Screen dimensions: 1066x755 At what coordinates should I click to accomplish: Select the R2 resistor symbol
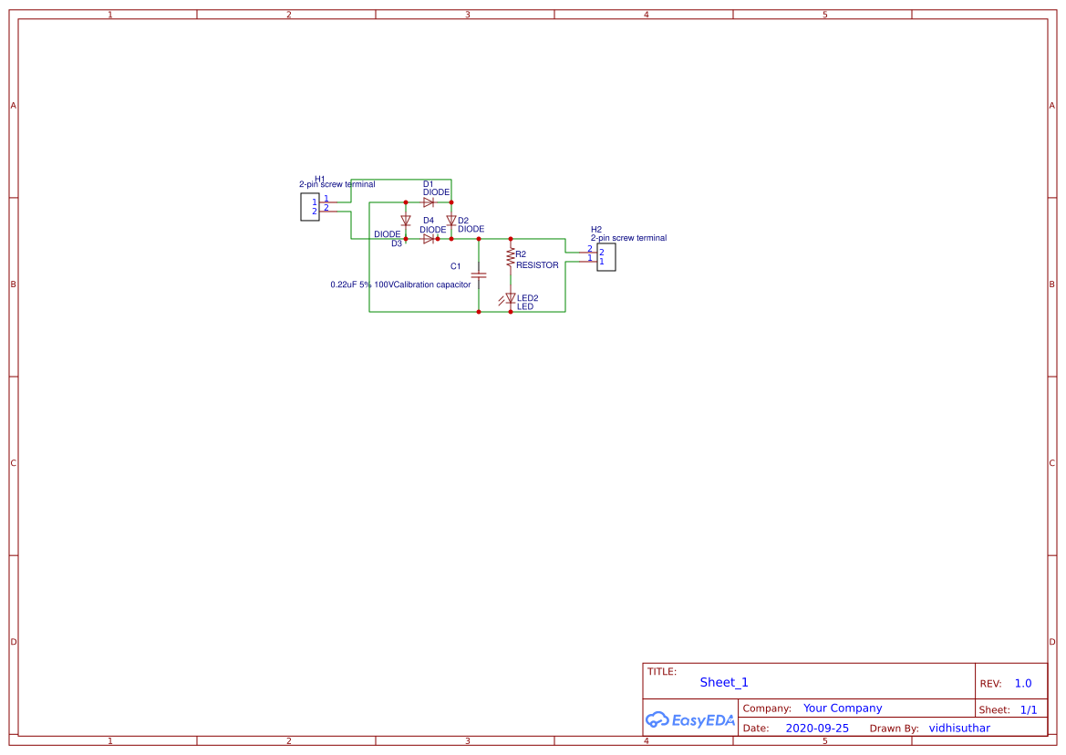pos(510,257)
